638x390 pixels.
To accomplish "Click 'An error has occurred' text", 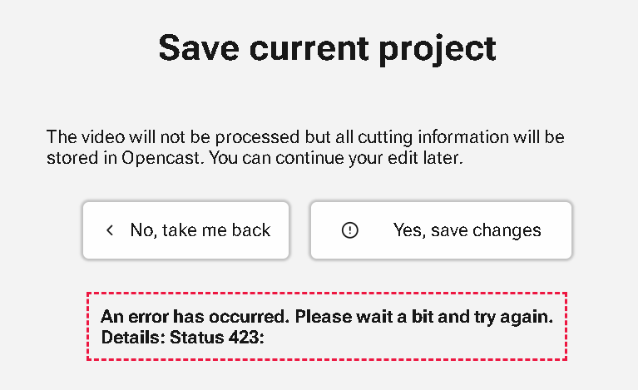I will click(195, 316).
